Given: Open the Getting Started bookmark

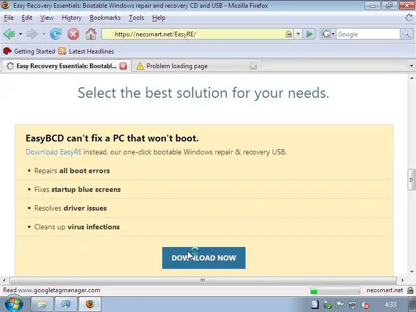Looking at the screenshot, I should point(29,51).
